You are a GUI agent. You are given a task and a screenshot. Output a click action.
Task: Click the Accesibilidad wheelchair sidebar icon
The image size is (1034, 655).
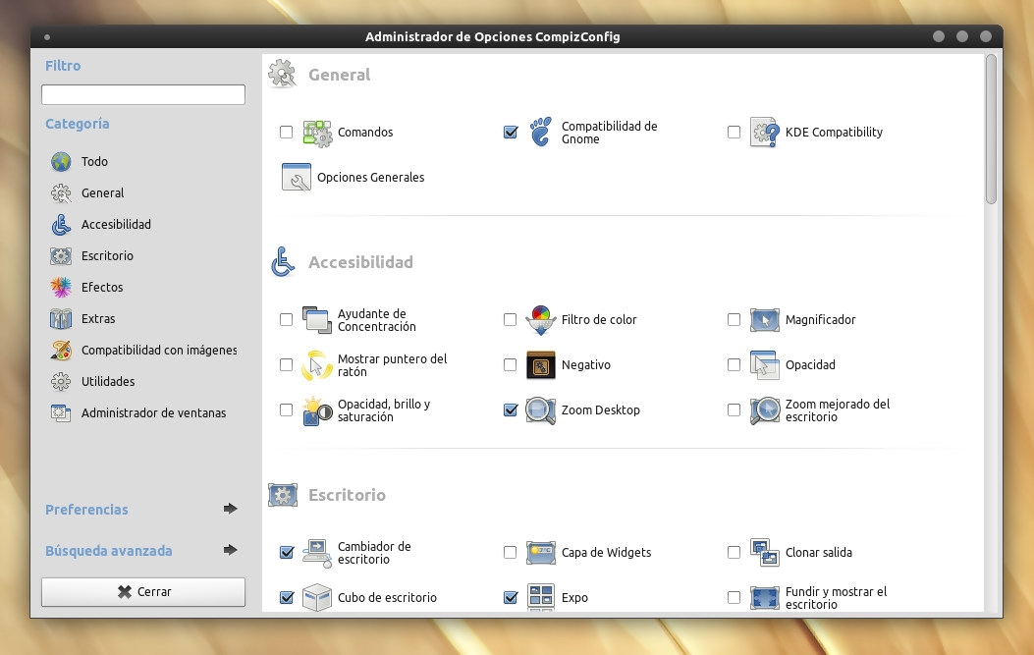coord(61,225)
